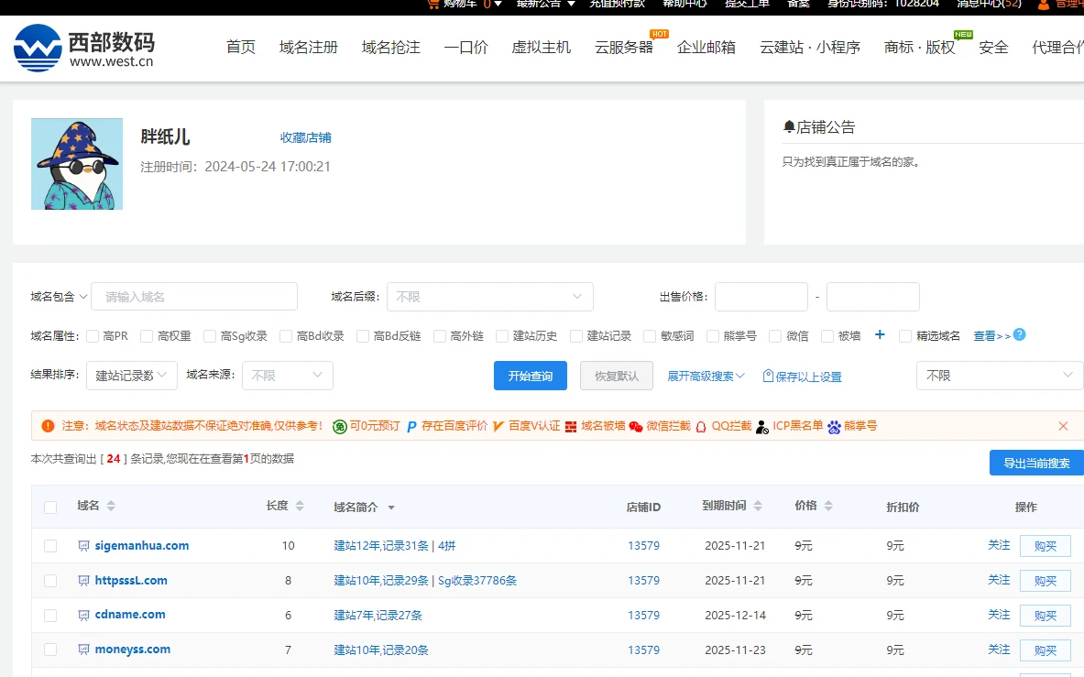The height and width of the screenshot is (677, 1084).
Task: Enable the 高PR checkbox
Action: coord(93,336)
